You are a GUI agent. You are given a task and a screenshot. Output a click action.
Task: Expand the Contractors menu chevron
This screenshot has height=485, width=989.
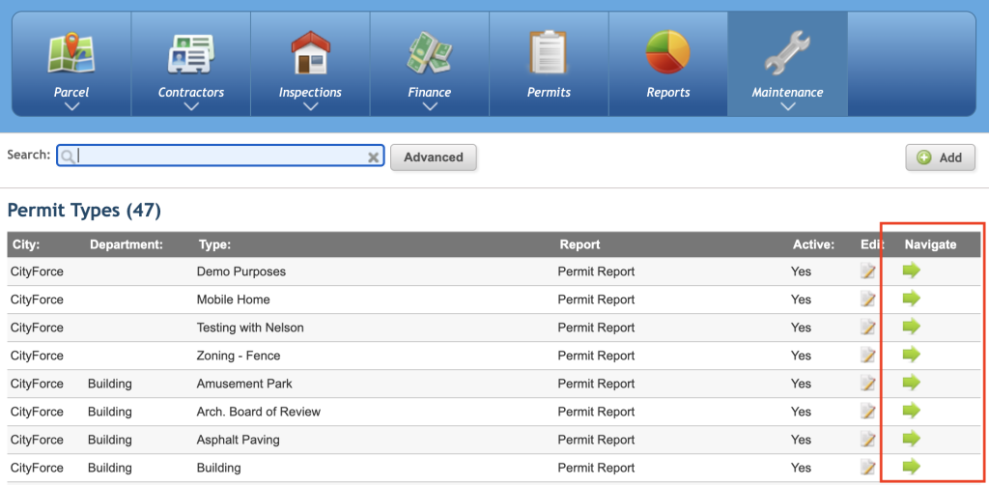coord(191,106)
